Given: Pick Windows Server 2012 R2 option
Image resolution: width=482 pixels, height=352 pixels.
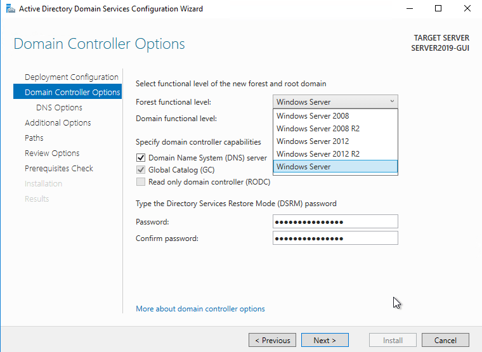Looking at the screenshot, I should point(335,153).
